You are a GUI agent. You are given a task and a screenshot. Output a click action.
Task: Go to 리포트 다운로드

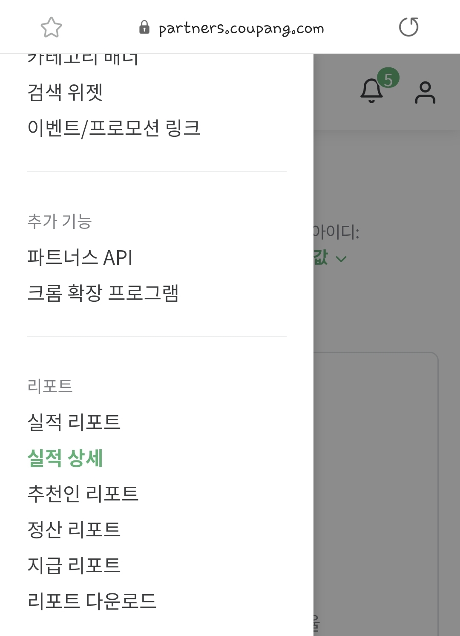tap(92, 601)
